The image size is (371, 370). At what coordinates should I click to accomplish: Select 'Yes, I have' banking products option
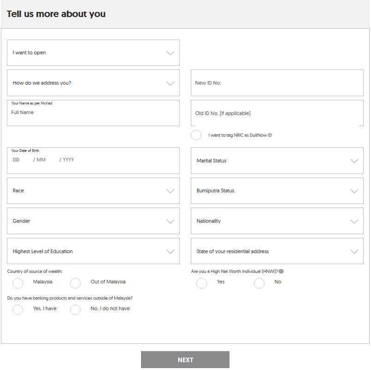coord(18,310)
